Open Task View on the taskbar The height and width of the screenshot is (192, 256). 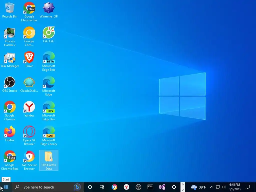coord(102,187)
